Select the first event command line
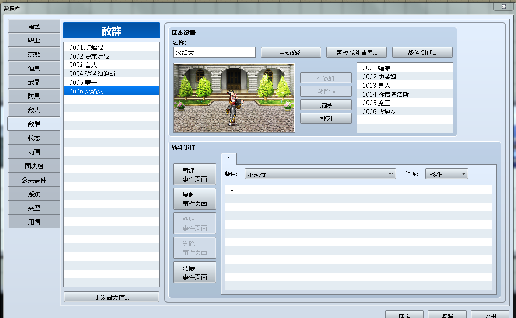Viewport: 516px width, 318px height. pos(358,190)
